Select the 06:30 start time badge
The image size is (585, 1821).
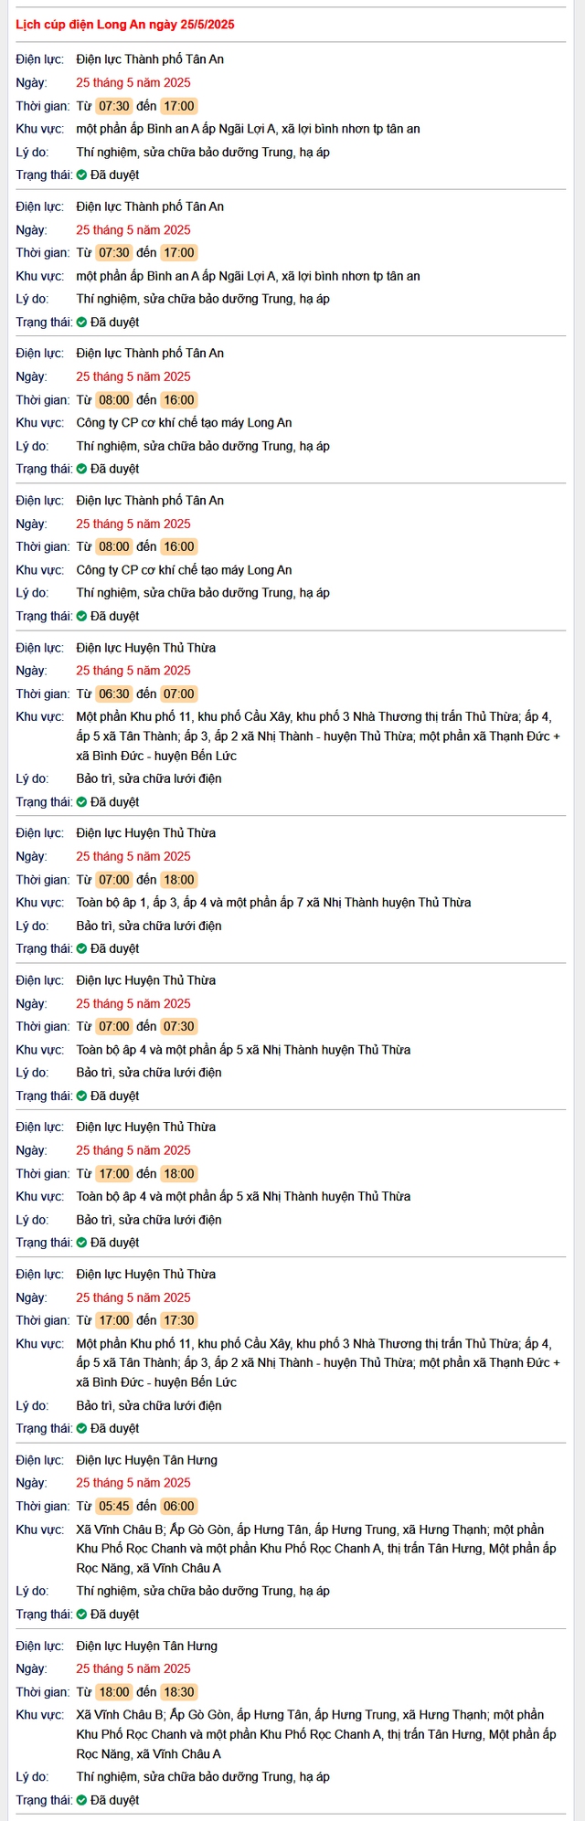click(x=114, y=694)
